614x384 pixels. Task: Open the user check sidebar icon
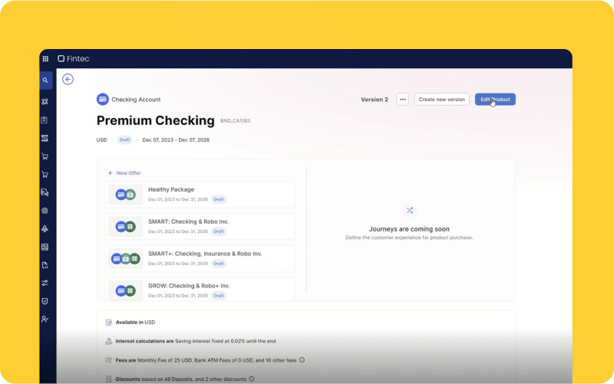[45, 319]
